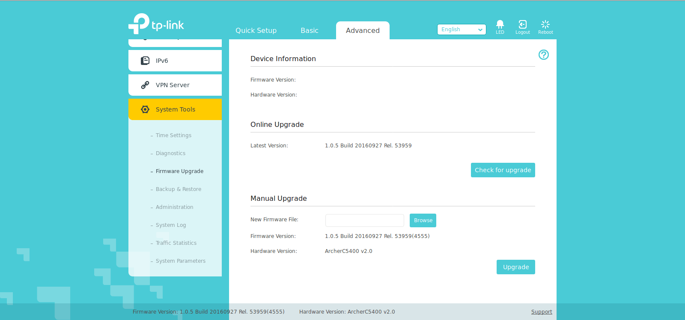Open Backup & Restore submenu item
Viewport: 685px width, 320px height.
pos(178,189)
